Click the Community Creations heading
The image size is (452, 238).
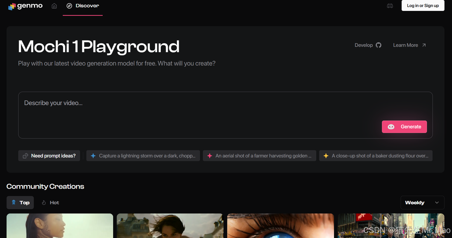click(x=45, y=187)
